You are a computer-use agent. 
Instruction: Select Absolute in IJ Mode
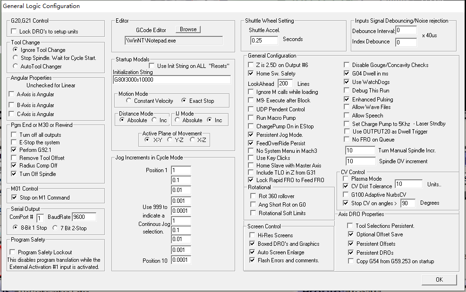178,120
